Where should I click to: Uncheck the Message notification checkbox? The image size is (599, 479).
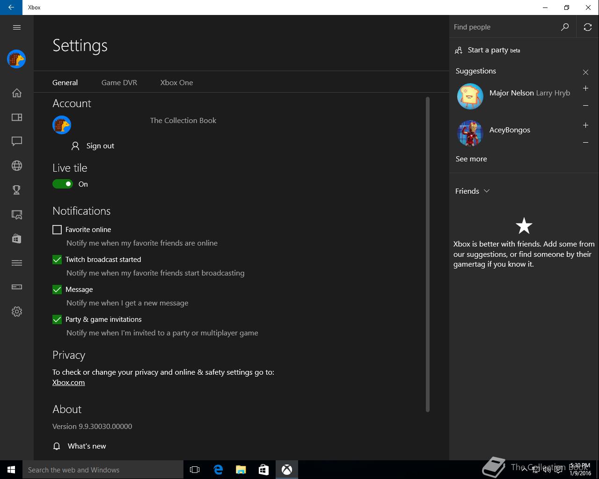pos(57,290)
